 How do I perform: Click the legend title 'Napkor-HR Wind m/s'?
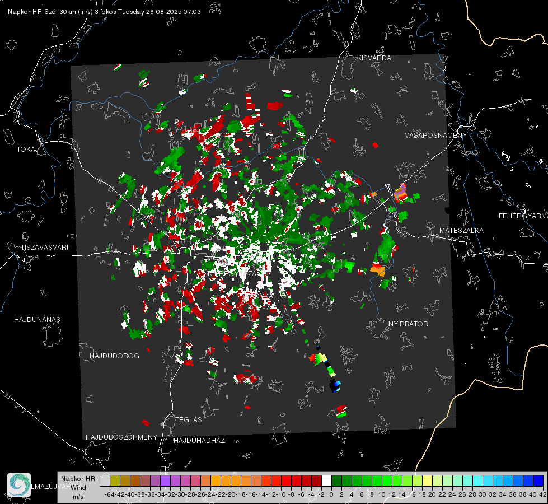[x=78, y=488]
